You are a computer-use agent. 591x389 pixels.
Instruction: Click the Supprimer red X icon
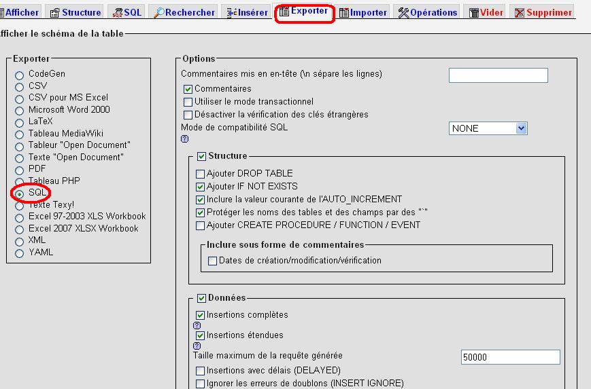click(x=520, y=13)
